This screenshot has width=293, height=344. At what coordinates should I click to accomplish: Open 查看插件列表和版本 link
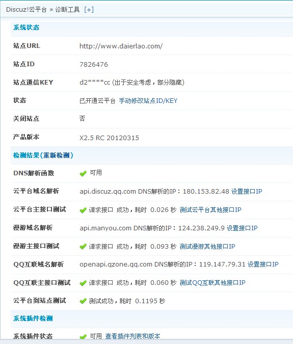click(132, 336)
